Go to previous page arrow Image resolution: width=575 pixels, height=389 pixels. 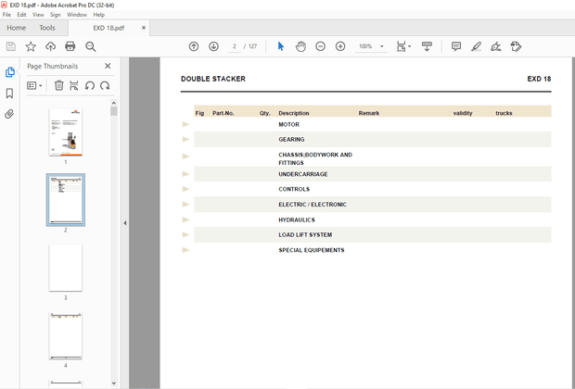tap(194, 46)
